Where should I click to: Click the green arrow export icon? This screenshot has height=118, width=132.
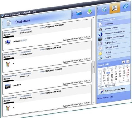point(90,11)
